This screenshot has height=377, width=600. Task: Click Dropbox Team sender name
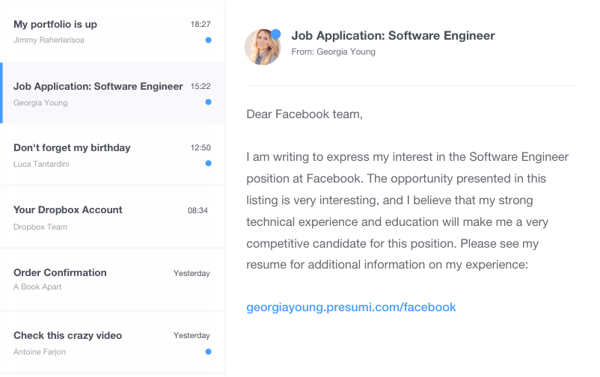40,227
